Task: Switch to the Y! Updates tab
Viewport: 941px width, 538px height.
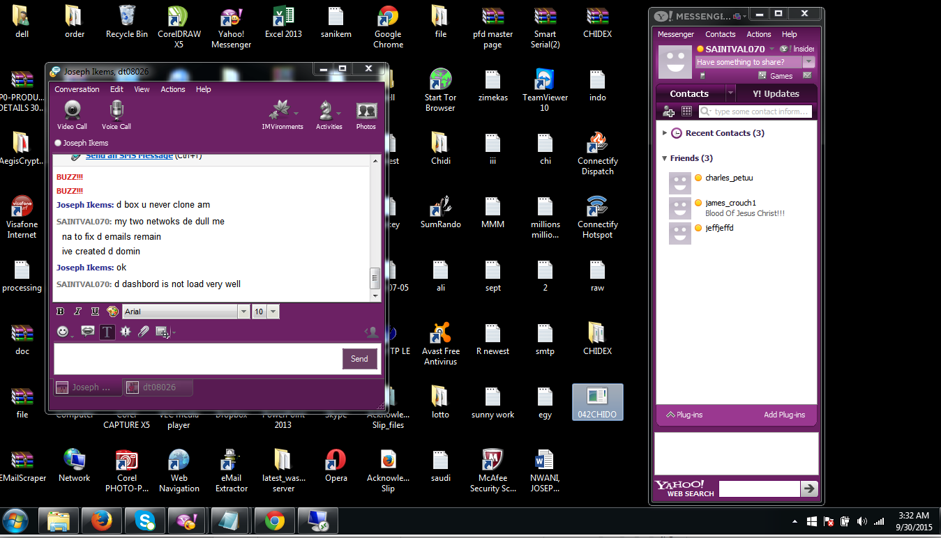Action: click(776, 94)
